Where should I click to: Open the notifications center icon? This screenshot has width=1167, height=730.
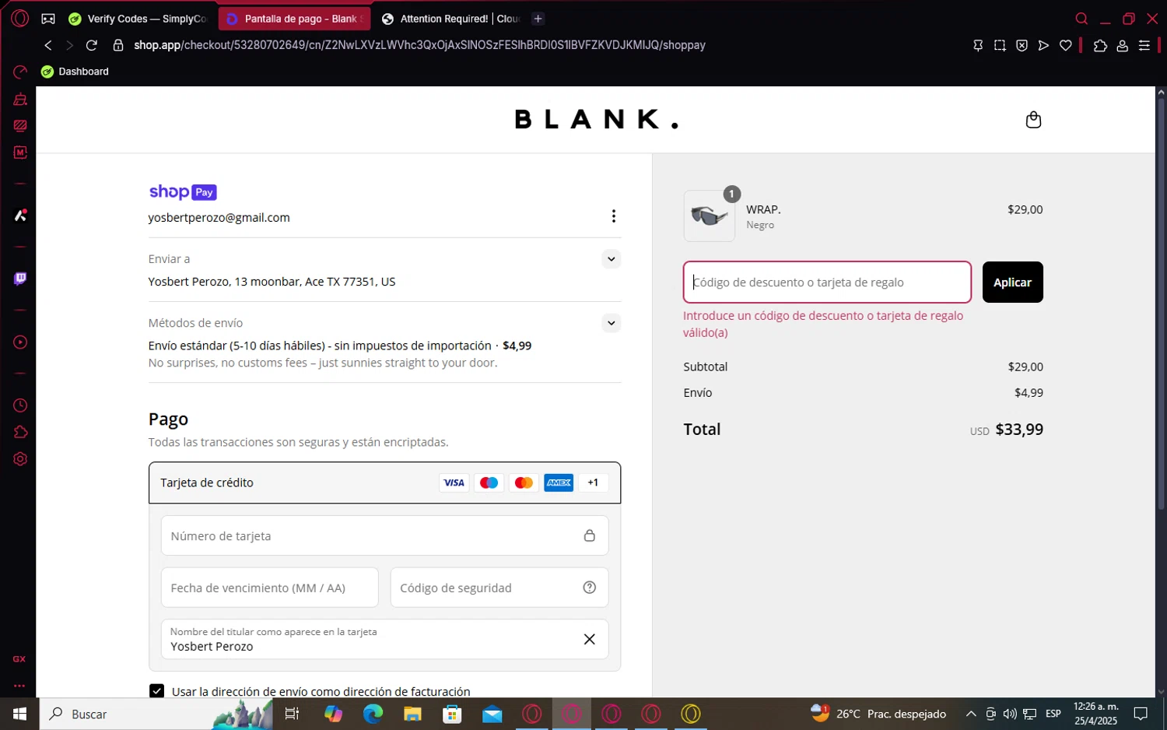pos(1141,714)
